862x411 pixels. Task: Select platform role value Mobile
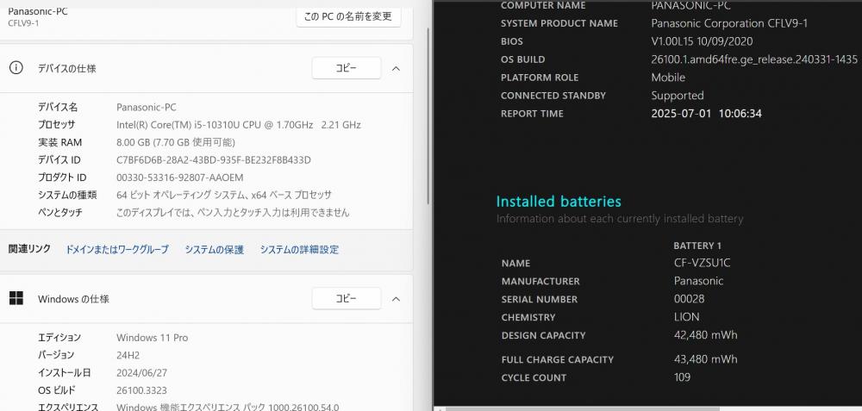669,78
